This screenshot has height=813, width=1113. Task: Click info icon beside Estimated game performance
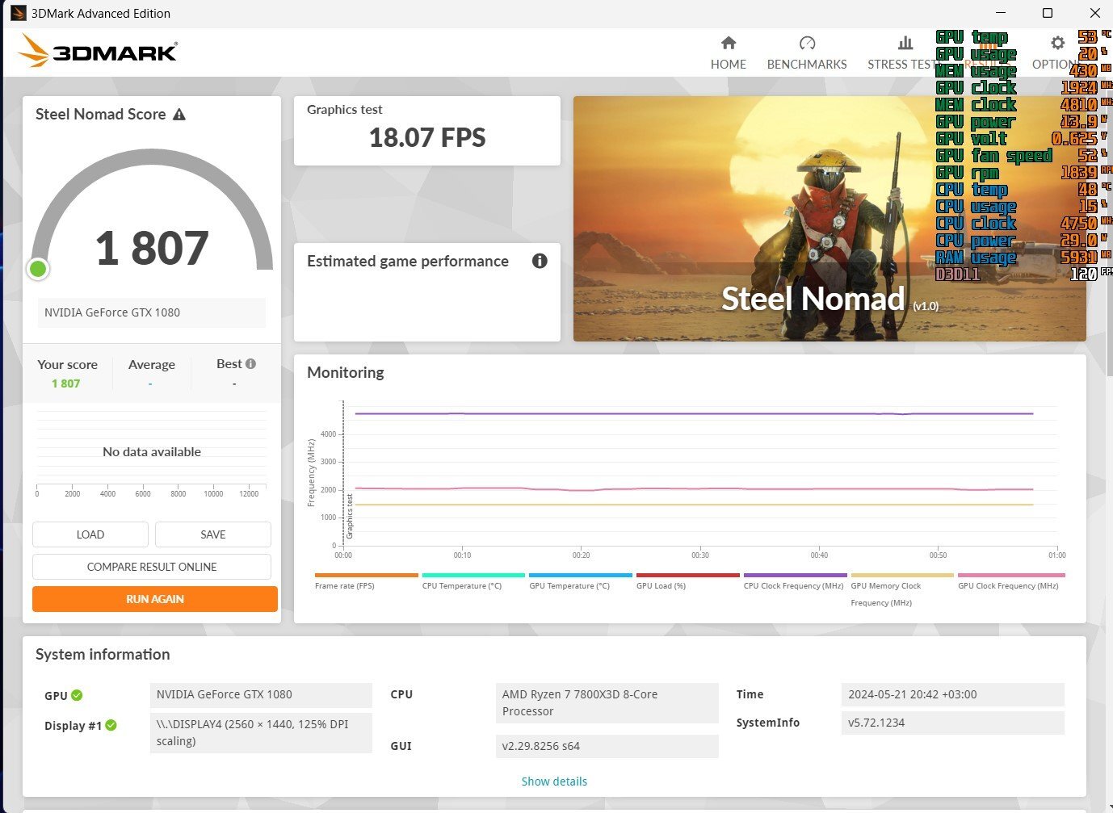pos(540,261)
